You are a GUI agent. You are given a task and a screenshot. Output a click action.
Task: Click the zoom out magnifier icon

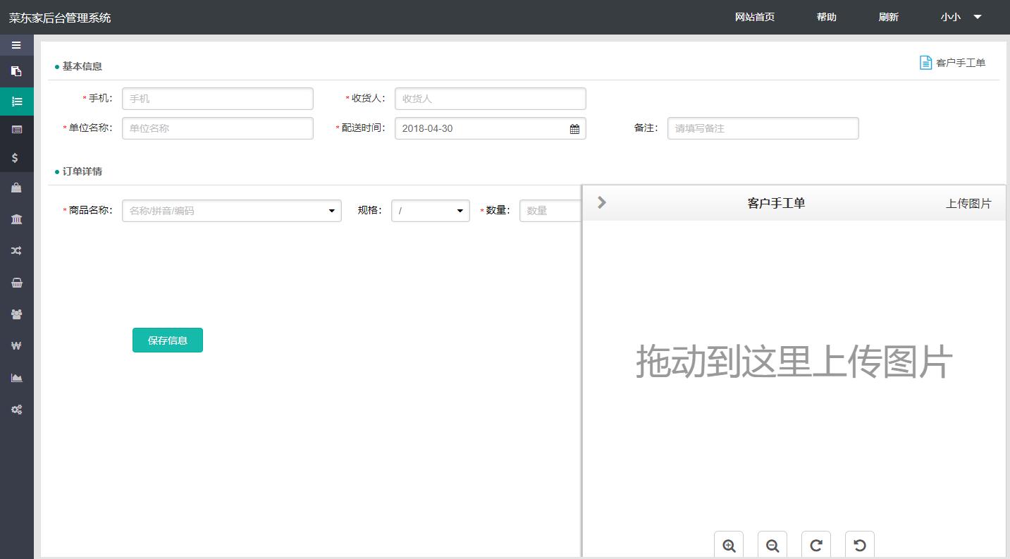point(772,545)
